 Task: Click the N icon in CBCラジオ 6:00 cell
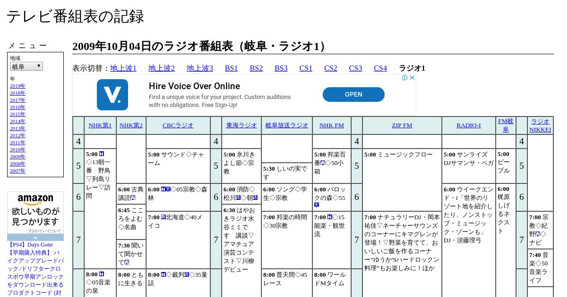point(163,189)
